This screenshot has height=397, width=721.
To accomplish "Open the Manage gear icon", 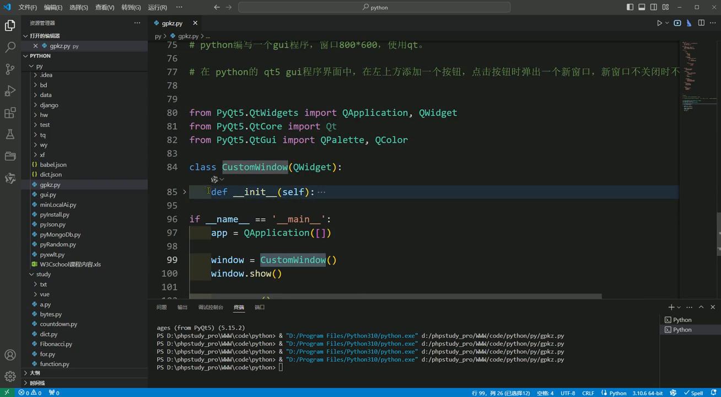I will pyautogui.click(x=10, y=377).
